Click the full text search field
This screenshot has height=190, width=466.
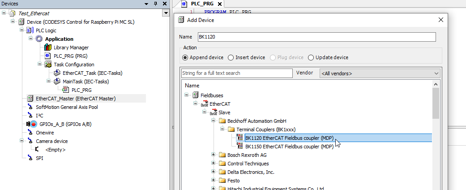236,73
